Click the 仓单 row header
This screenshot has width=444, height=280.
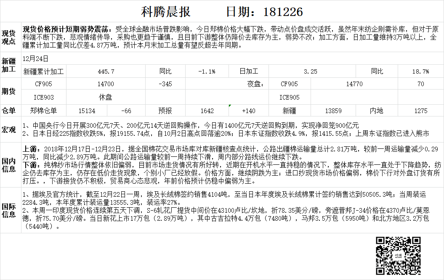9,111
